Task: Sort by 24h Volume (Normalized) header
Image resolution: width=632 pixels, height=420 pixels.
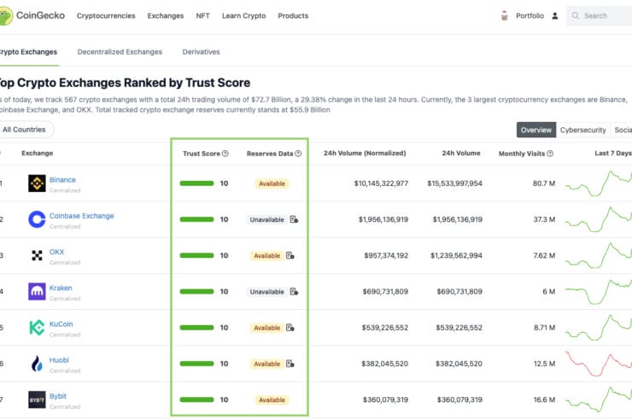Action: pos(365,153)
